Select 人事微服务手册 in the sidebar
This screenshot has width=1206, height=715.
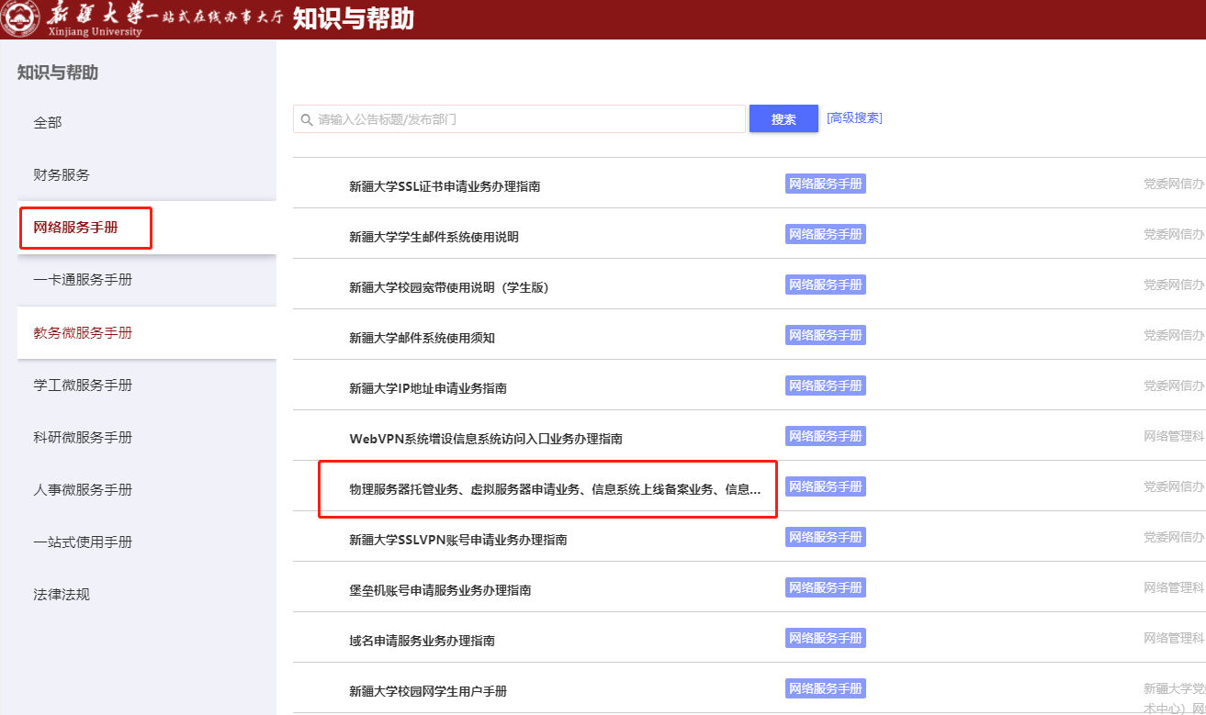pos(83,489)
